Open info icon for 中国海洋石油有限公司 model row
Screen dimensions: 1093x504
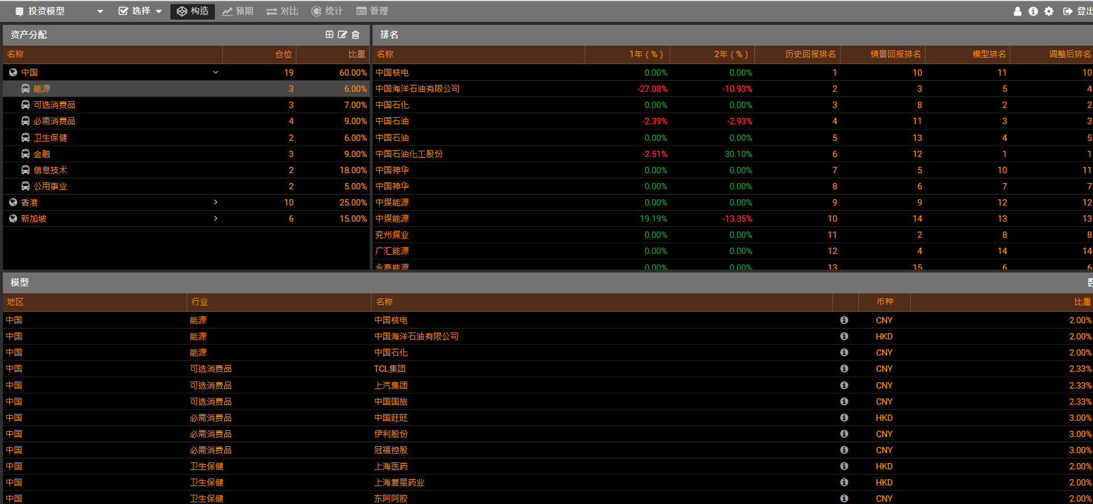[844, 336]
